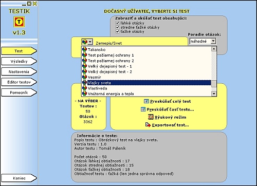Click the Výukový režim icon

point(151,117)
